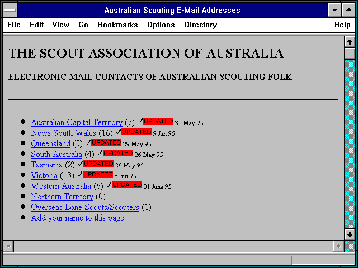Click the count (13) after Victoria

click(x=67, y=175)
